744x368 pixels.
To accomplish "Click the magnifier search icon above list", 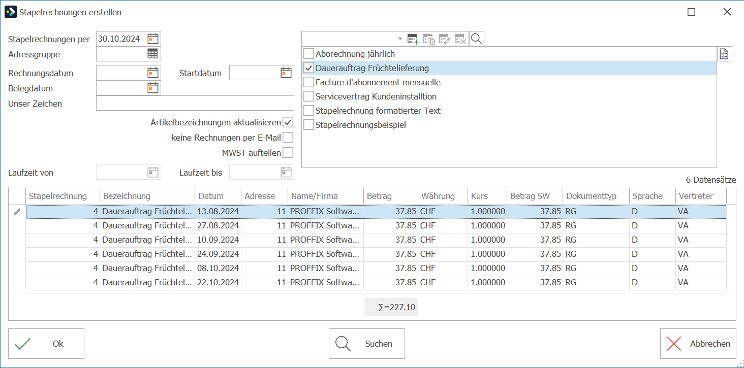I will coord(476,39).
